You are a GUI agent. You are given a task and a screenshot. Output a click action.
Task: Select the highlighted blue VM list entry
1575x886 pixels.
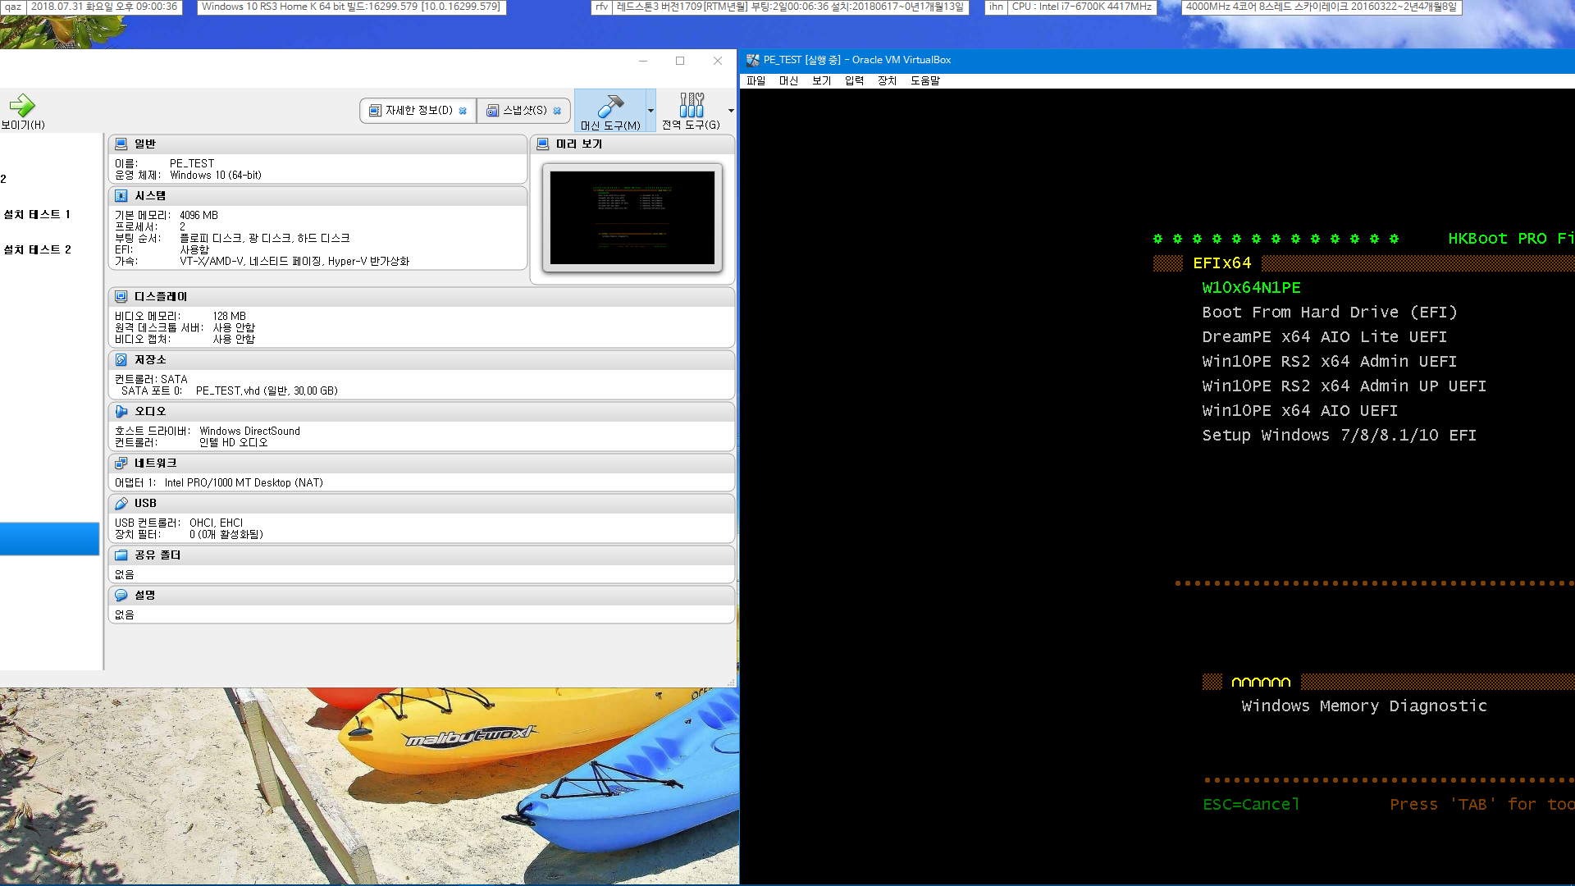click(49, 539)
